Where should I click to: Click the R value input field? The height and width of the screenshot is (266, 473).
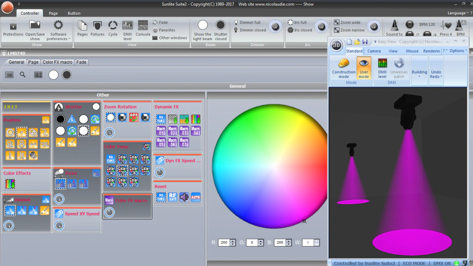[224, 242]
